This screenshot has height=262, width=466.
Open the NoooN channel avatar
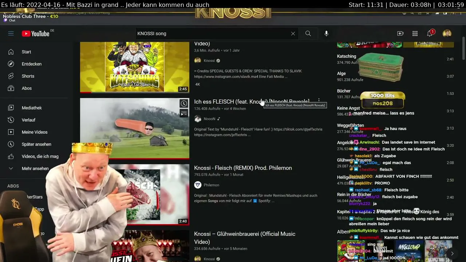point(198,119)
